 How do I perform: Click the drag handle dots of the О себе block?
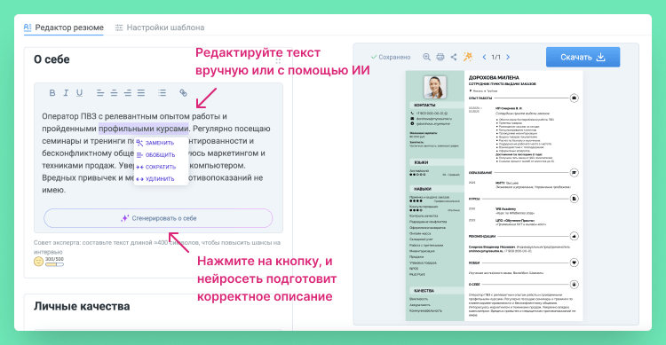(x=278, y=60)
